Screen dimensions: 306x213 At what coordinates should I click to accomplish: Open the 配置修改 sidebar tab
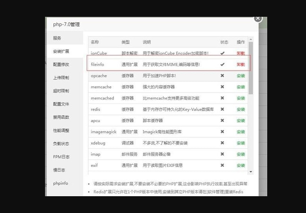click(61, 64)
